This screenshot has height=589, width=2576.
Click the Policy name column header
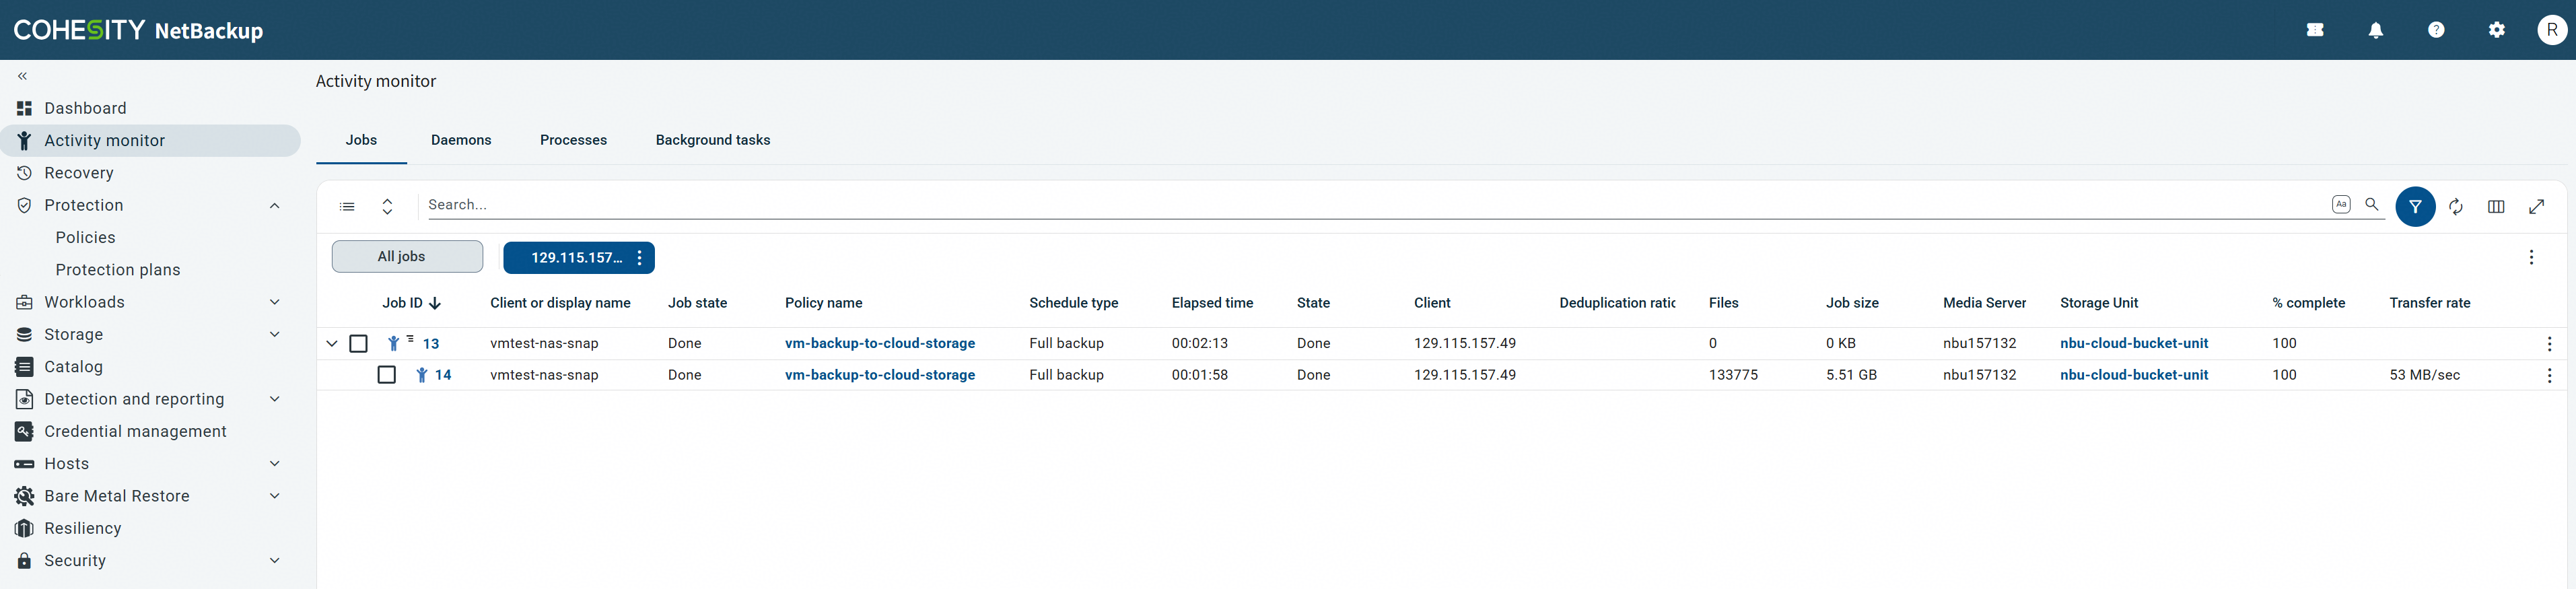tap(823, 303)
